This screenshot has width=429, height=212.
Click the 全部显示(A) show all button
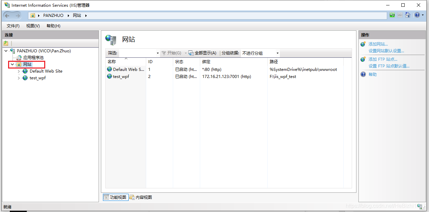pyautogui.click(x=202, y=53)
